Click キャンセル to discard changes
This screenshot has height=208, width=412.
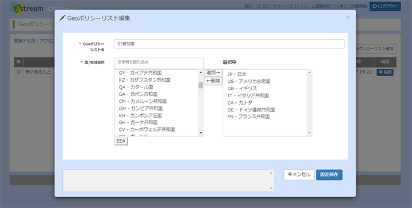299,175
